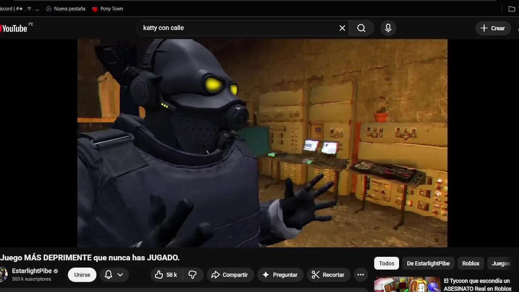
Task: Open EstarlightPibe channel avatar
Action: 3,275
